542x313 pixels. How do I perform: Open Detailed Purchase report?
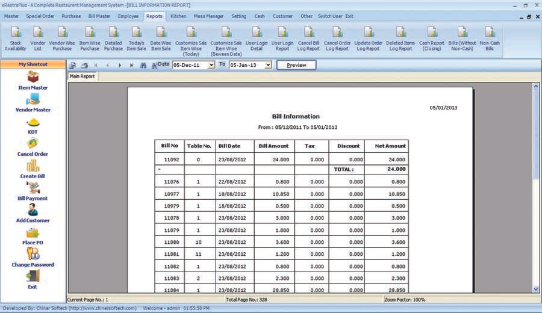pyautogui.click(x=113, y=39)
